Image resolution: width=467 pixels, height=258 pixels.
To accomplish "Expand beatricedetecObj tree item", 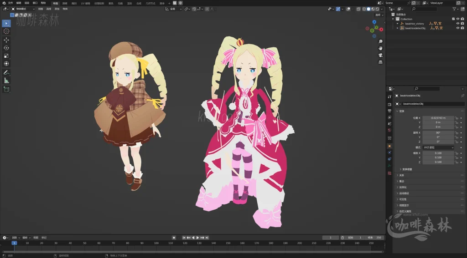I will (x=398, y=28).
